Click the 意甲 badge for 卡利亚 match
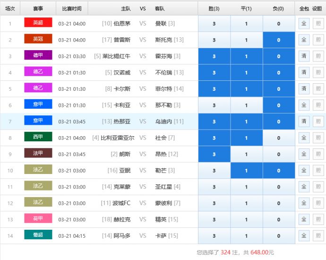326x260 pixels. (x=38, y=104)
